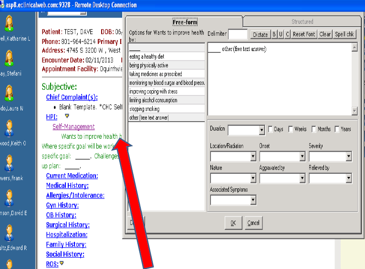Expand the Severity dropdown
Screen dimensions: 365x269
[348, 156]
